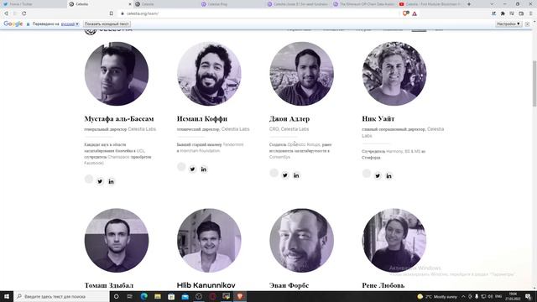Click the gray circle icon under Mustafa Al-Bassam
The image size is (537, 302).
point(89,179)
